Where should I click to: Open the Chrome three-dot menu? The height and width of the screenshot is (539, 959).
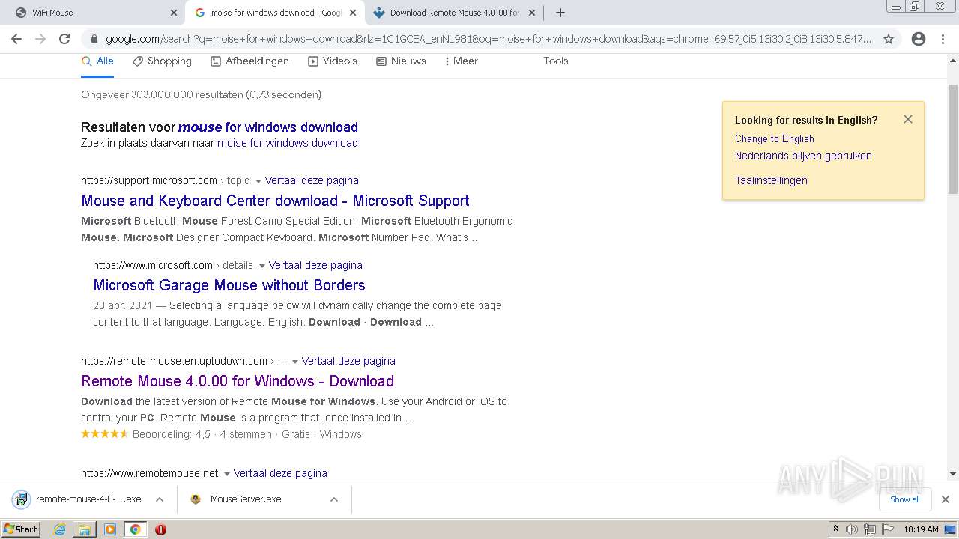point(943,39)
